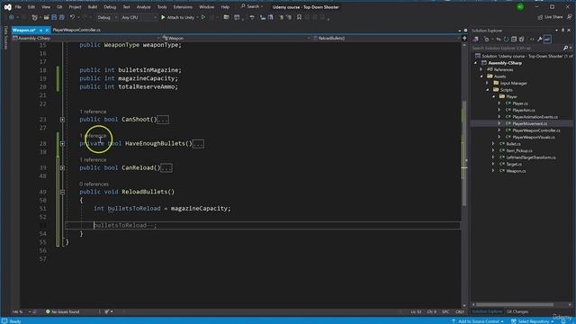Click the Attach to Unity button label
Screen dimensions: 576x324
point(180,17)
